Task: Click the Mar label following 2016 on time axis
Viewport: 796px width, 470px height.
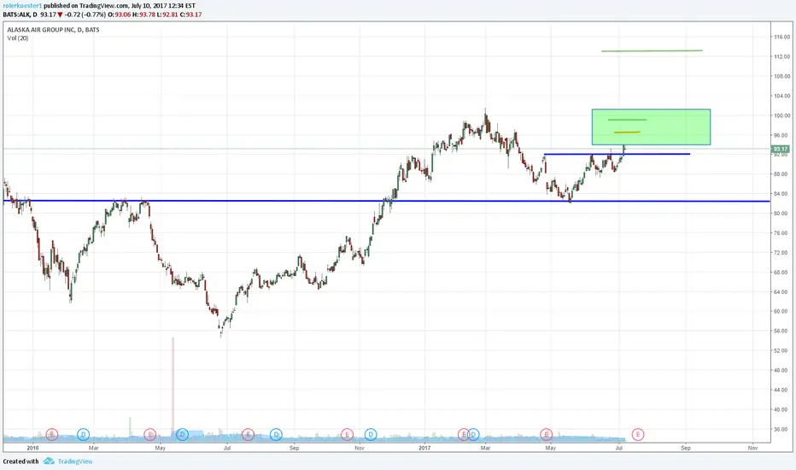Action: pos(93,448)
